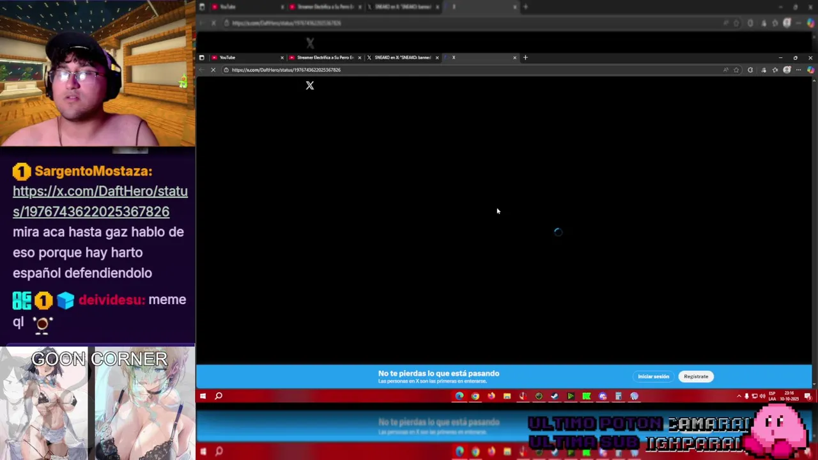Screen dimensions: 818x460
Task: Select the active X tab
Action: point(479,57)
